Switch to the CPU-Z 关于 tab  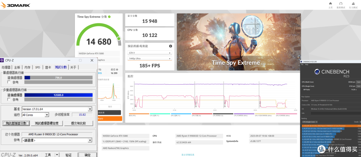(x=73, y=67)
